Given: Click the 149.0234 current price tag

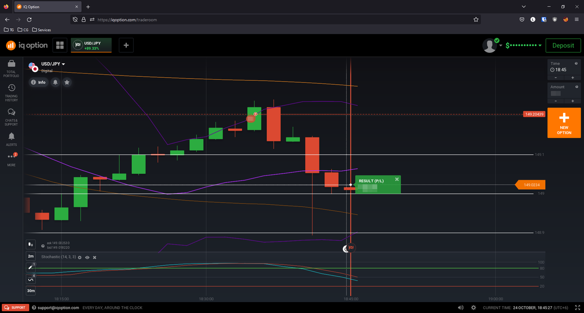Looking at the screenshot, I should tap(531, 185).
